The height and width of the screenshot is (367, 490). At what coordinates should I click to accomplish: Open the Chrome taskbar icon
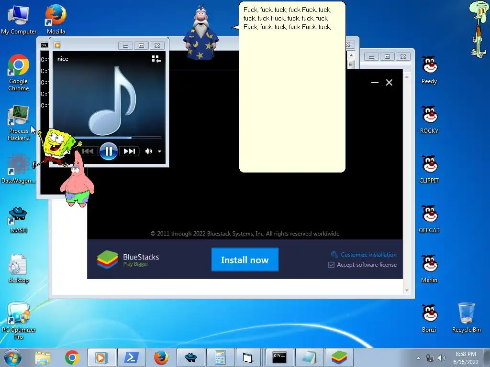pos(72,357)
